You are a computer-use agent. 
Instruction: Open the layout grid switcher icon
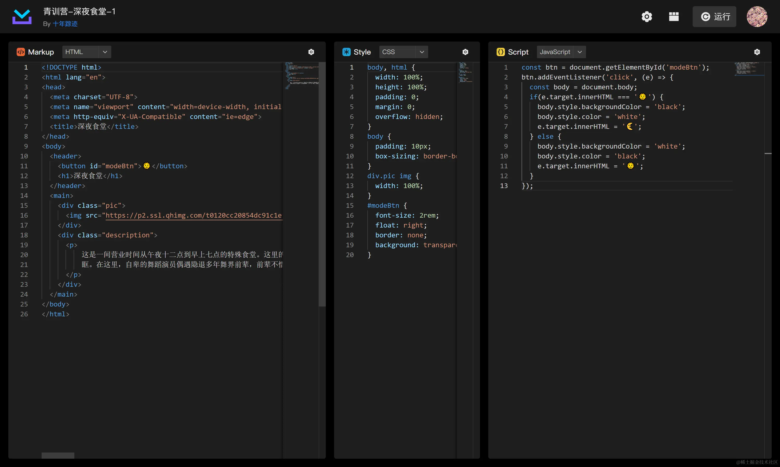(x=673, y=16)
